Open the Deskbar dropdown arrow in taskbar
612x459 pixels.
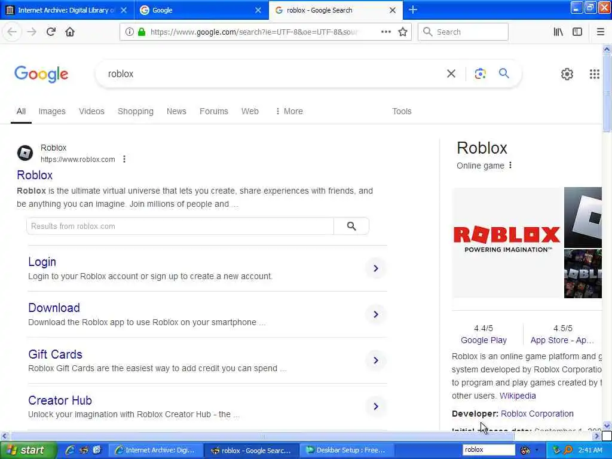tap(537, 450)
